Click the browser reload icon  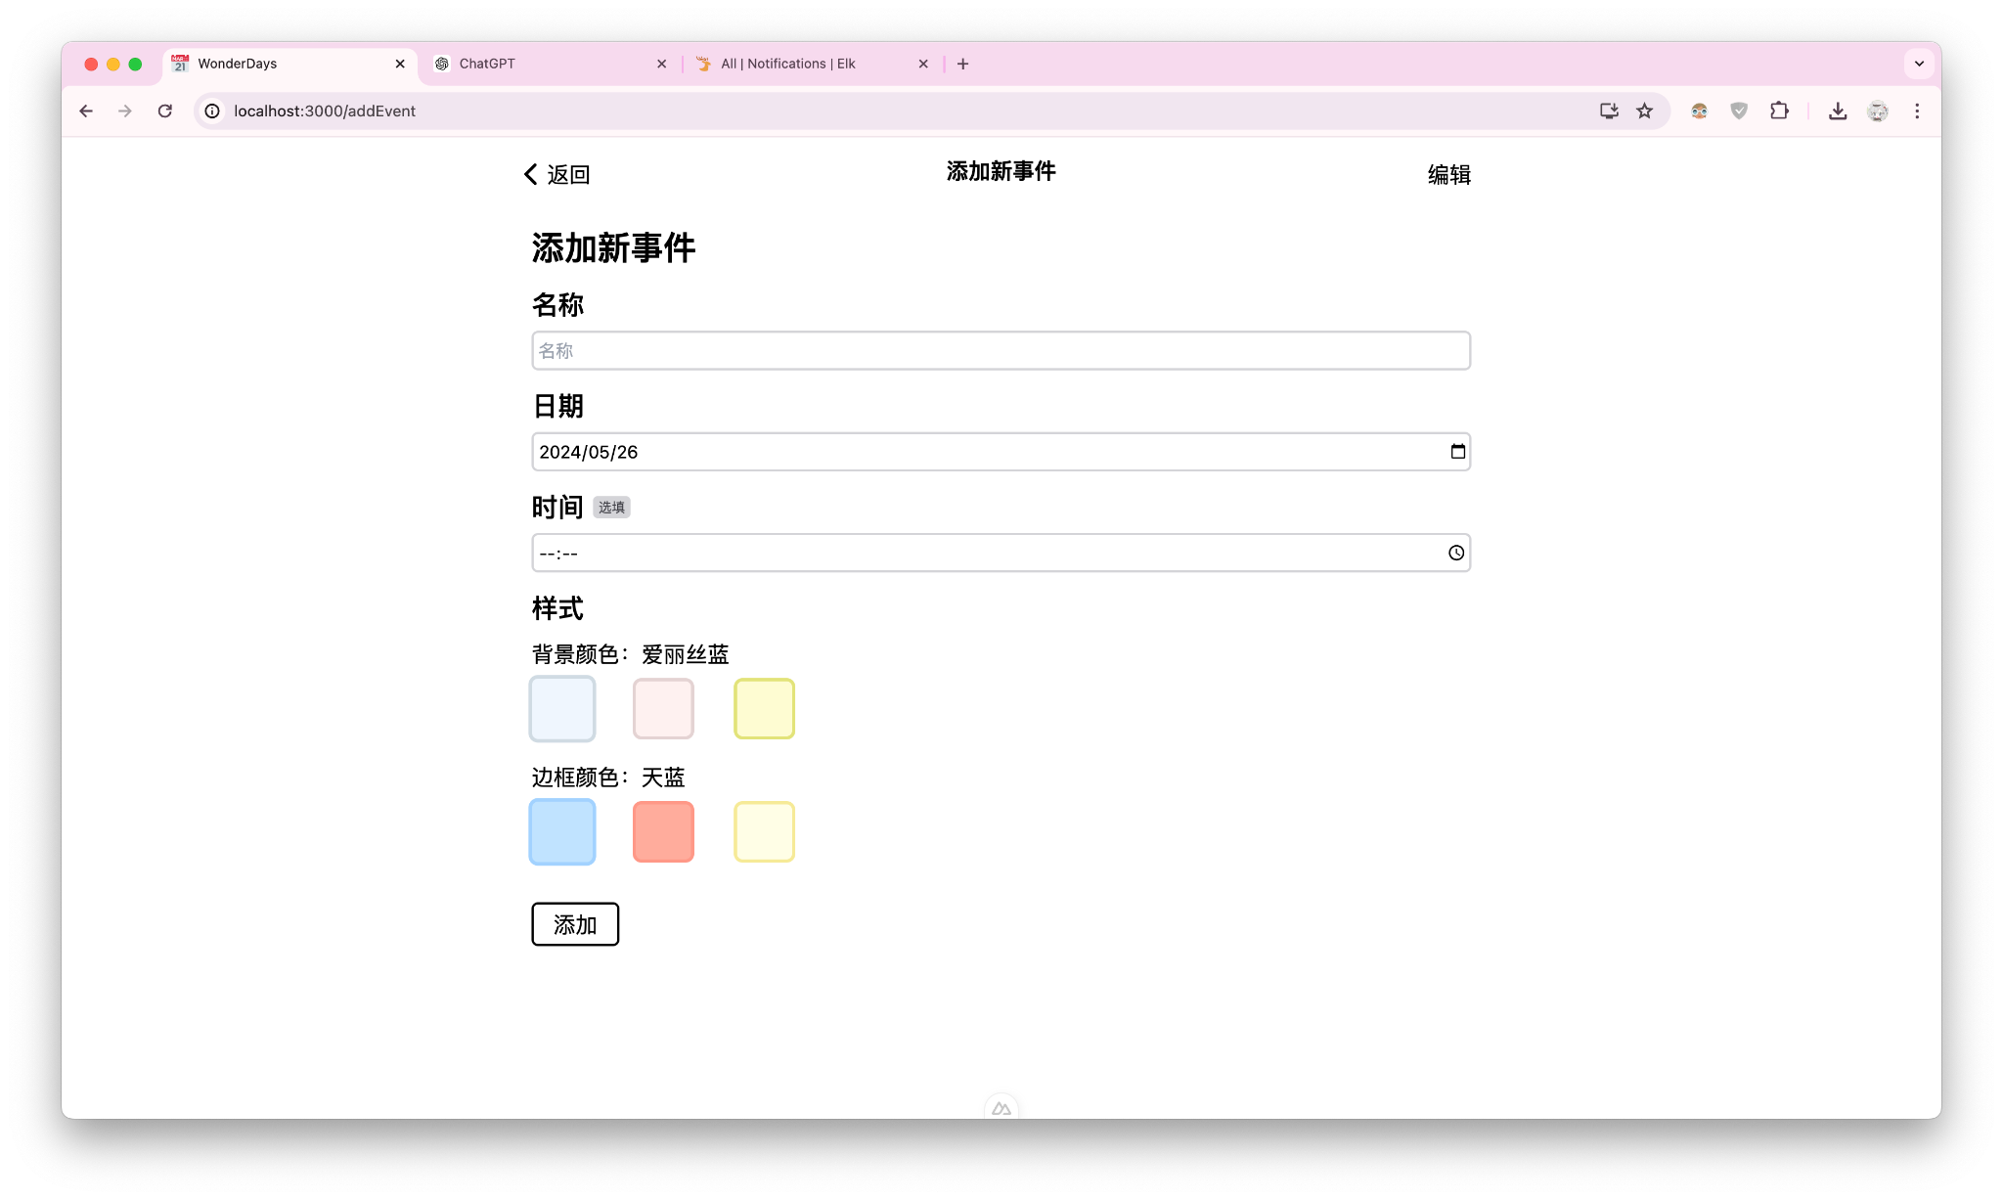point(164,111)
